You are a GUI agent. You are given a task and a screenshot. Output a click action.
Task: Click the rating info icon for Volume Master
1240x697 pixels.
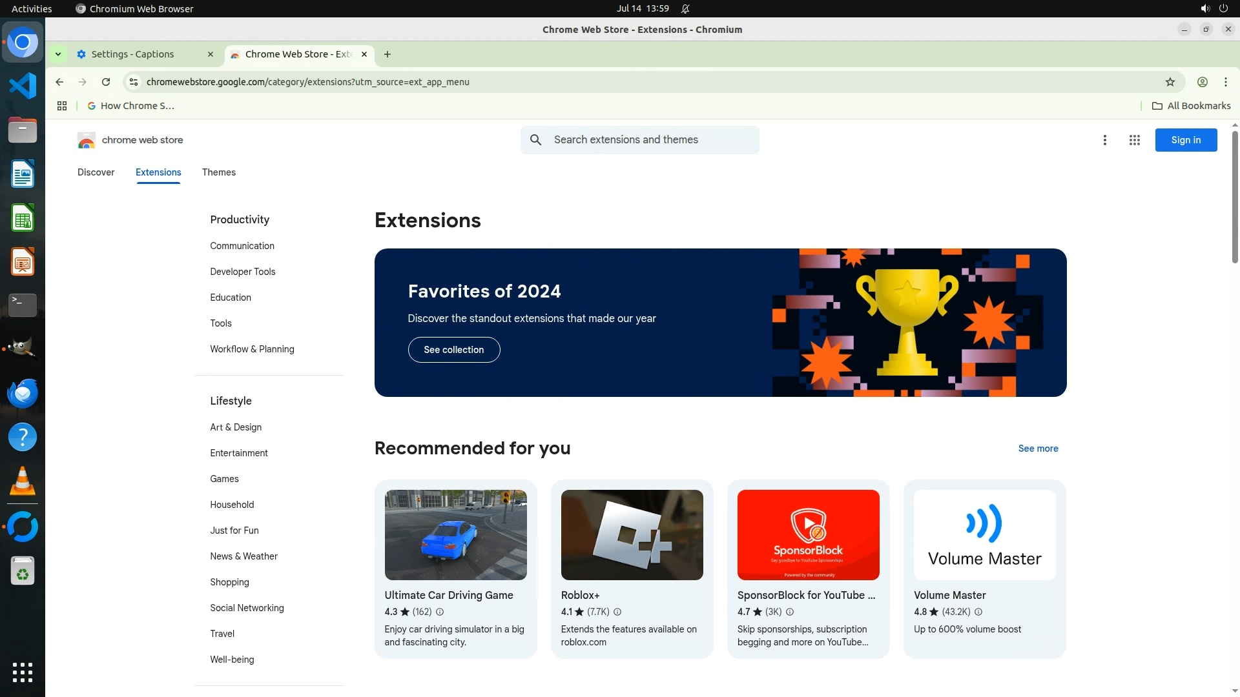click(x=978, y=612)
